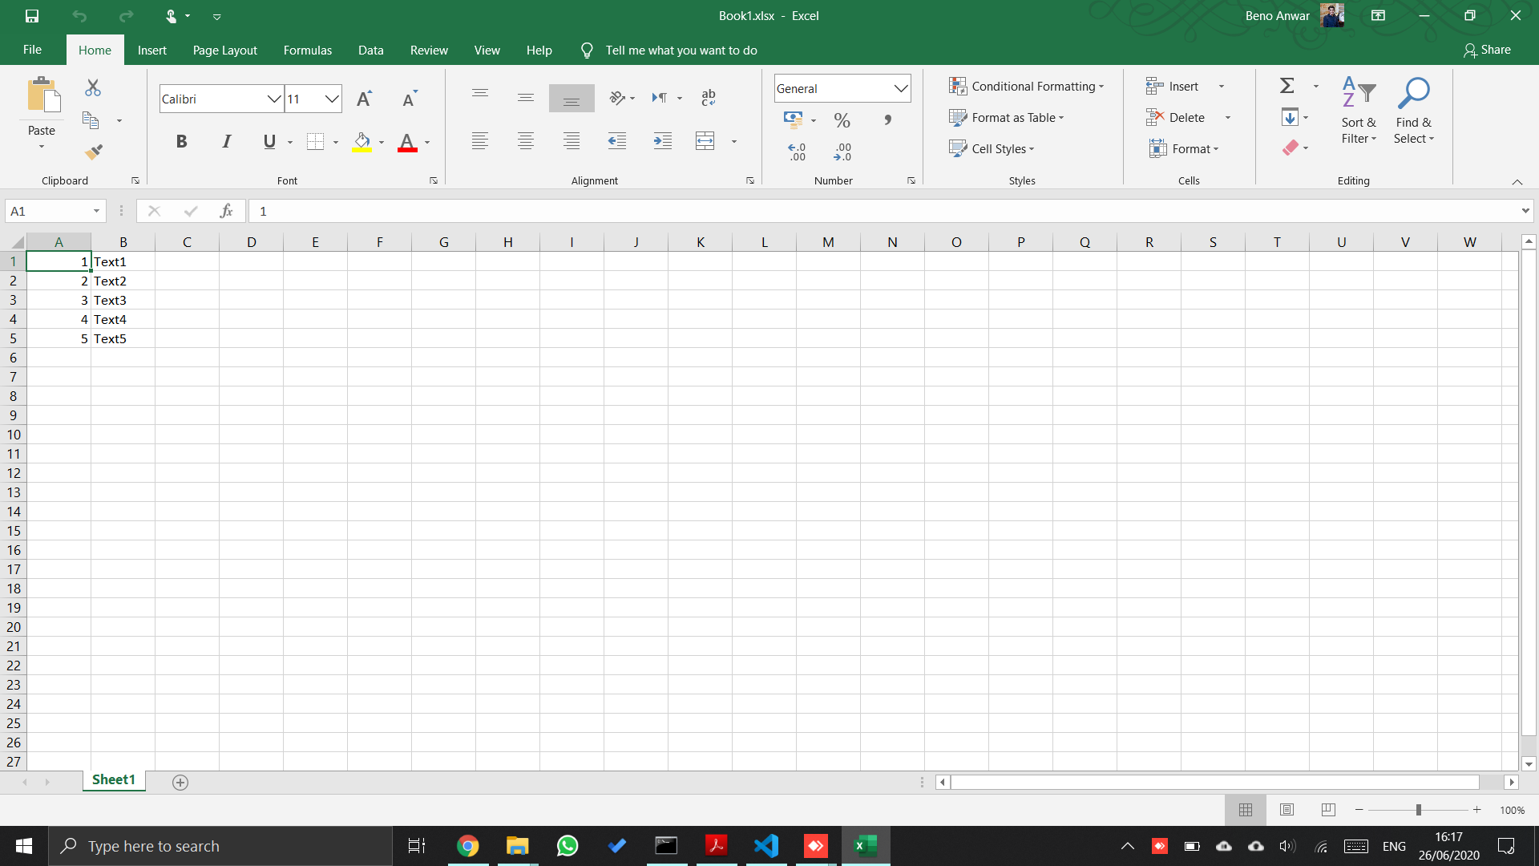
Task: Open Conditional Formatting options
Action: [x=1027, y=86]
